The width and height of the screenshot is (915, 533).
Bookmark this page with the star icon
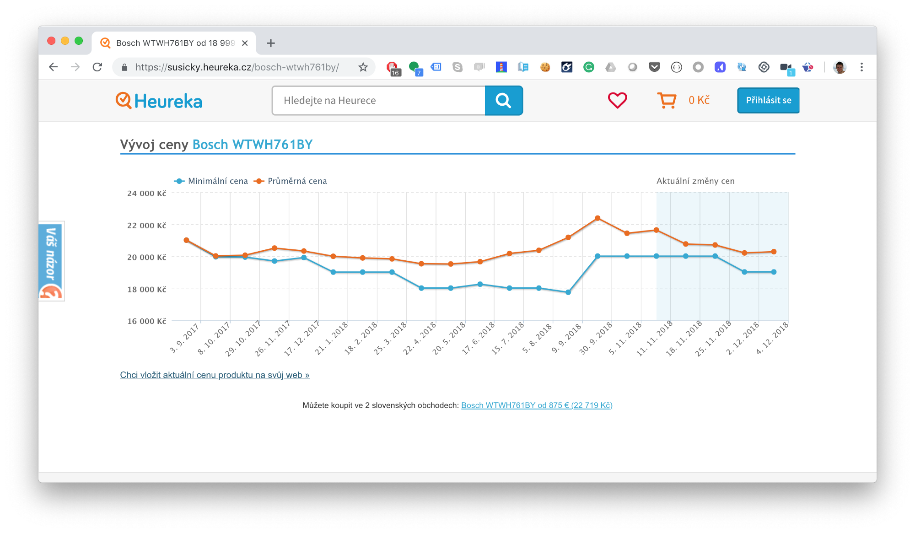pyautogui.click(x=363, y=67)
